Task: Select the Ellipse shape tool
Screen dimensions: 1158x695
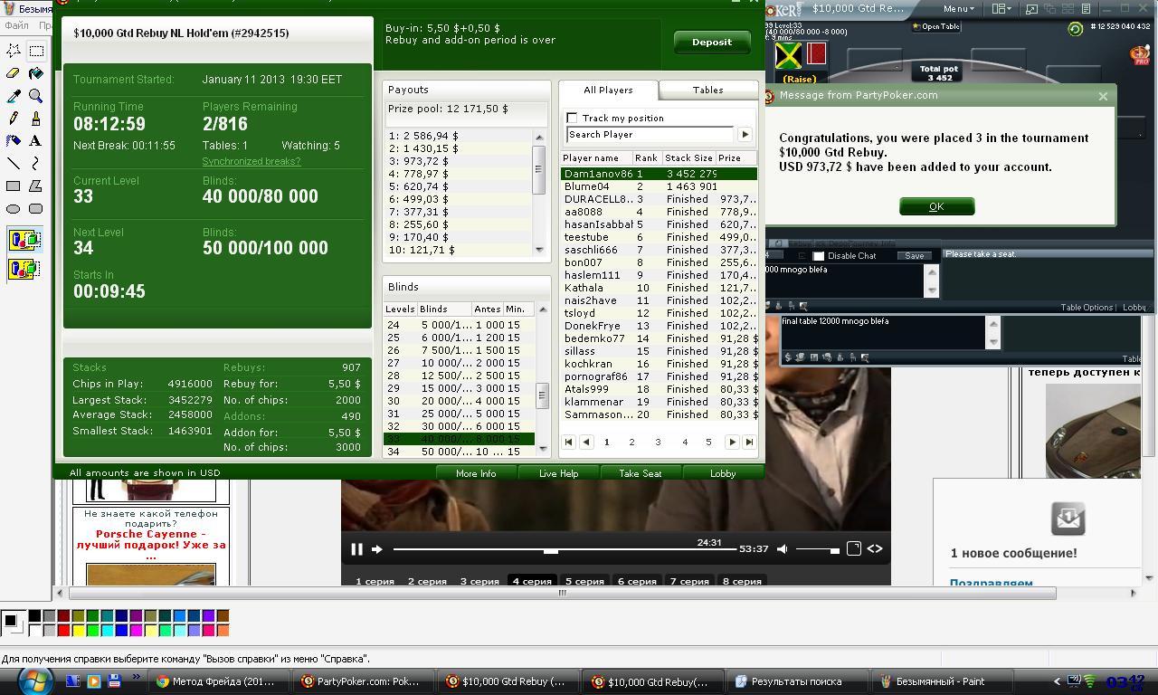Action: (14, 209)
